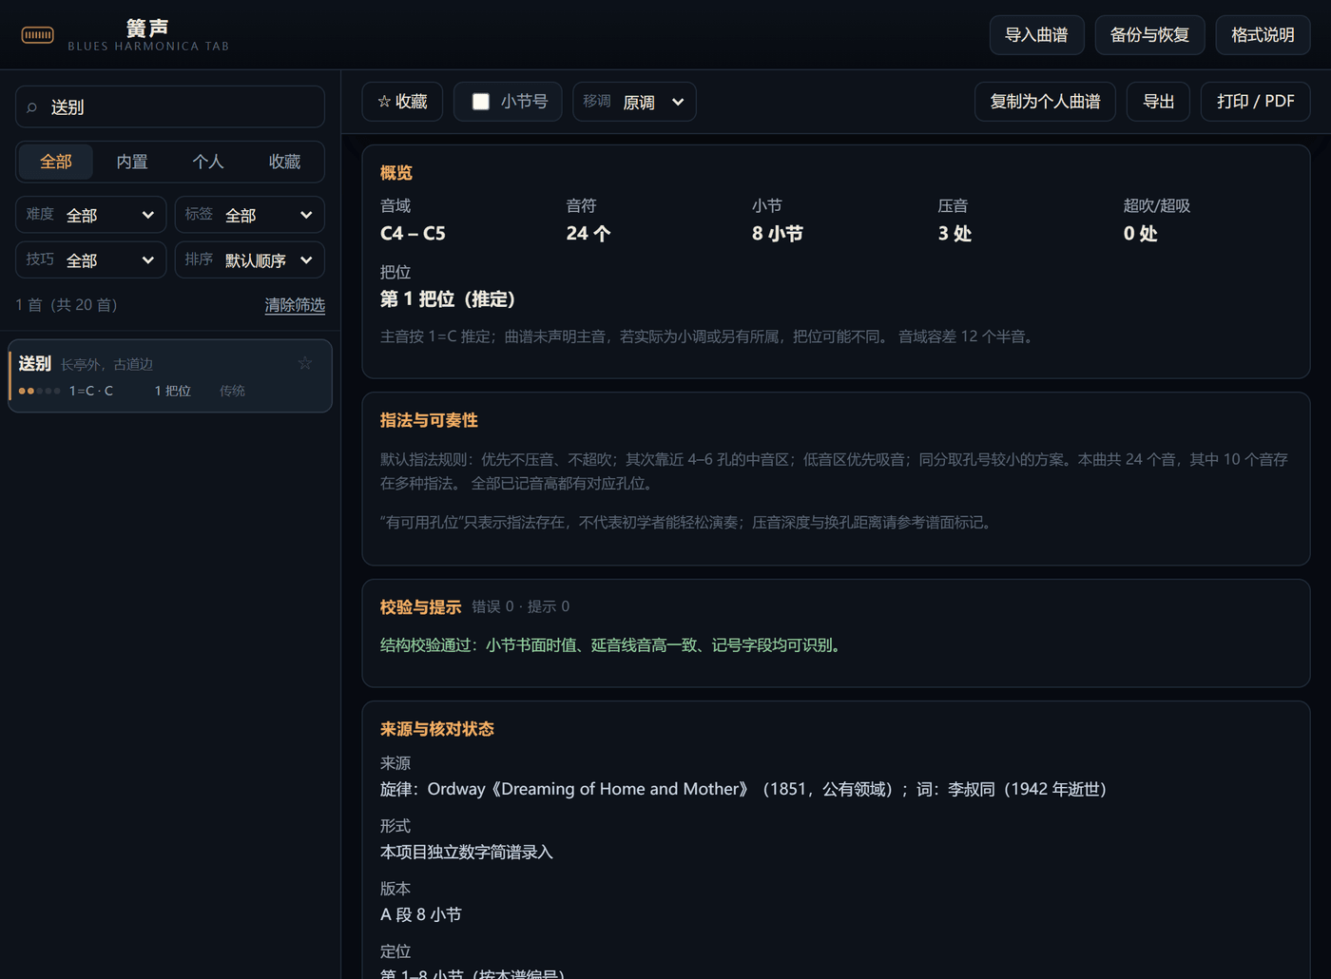Click the range value C4 – C5
The height and width of the screenshot is (979, 1331).
tap(413, 234)
